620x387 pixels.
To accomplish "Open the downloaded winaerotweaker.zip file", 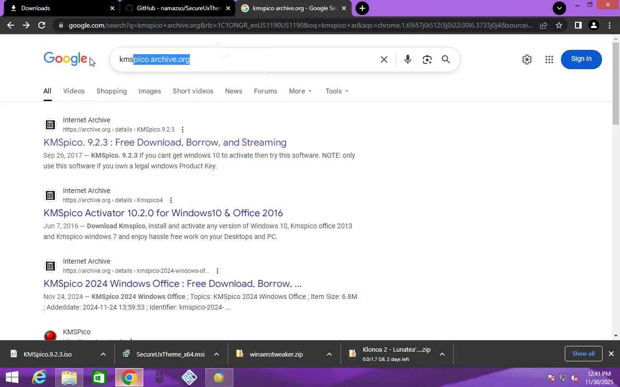I will [x=276, y=354].
